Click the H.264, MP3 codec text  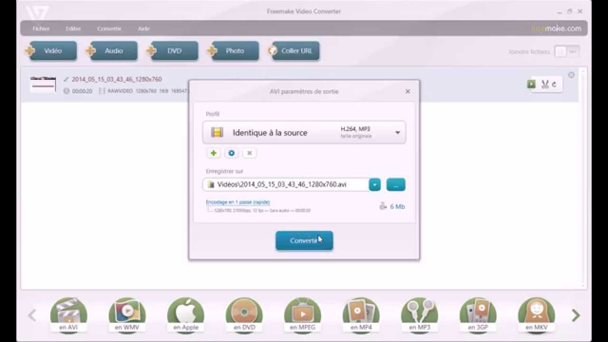click(x=355, y=129)
